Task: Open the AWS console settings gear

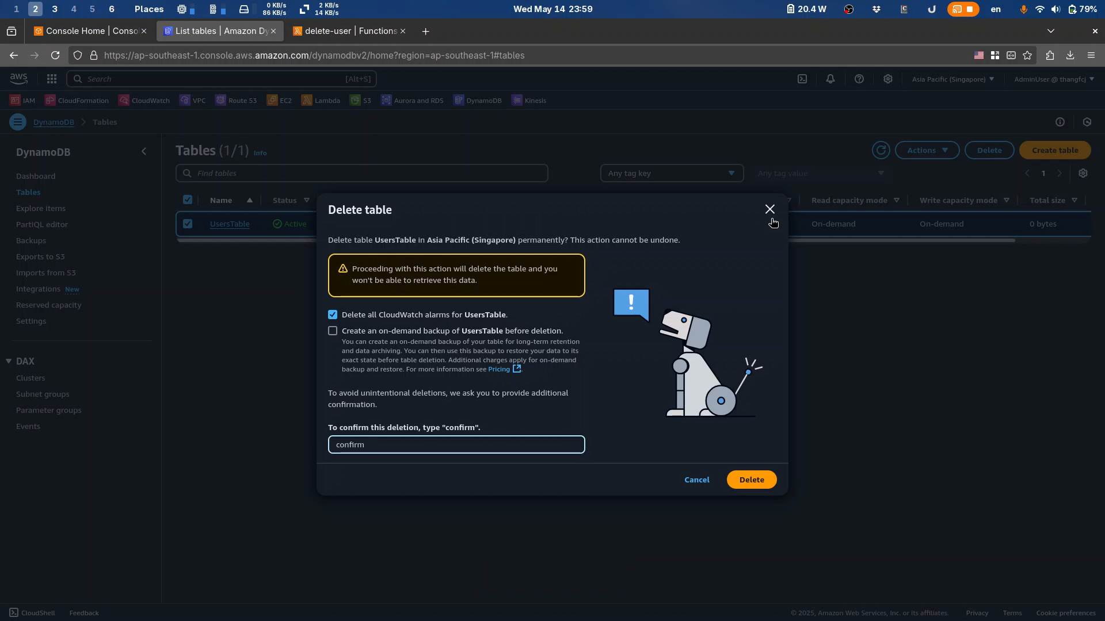Action: point(888,79)
